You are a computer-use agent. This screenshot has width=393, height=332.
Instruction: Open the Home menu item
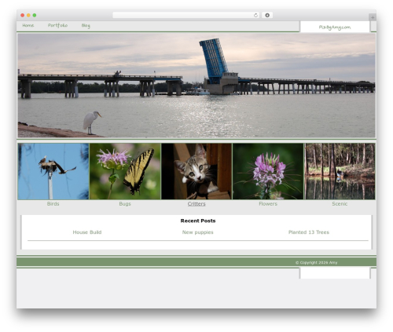[x=28, y=25]
